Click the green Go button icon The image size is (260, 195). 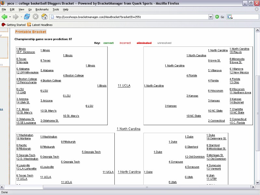[x=217, y=17]
